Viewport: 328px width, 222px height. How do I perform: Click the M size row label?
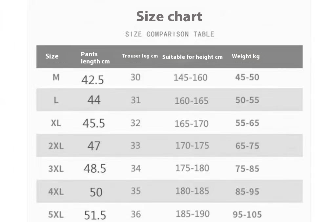pos(56,77)
